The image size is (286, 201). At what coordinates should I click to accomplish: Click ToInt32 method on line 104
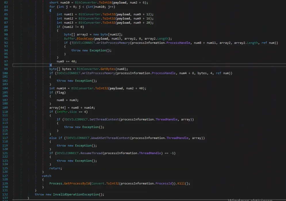tap(101, 88)
